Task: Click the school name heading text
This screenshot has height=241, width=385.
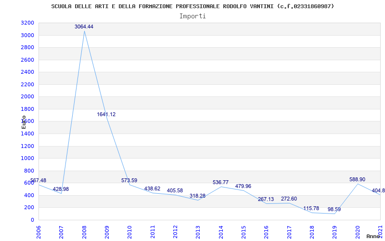Action: (192, 6)
